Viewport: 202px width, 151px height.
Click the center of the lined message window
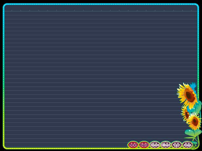101,75
